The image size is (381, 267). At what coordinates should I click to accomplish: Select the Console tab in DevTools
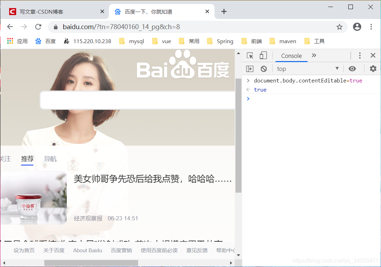pos(291,56)
